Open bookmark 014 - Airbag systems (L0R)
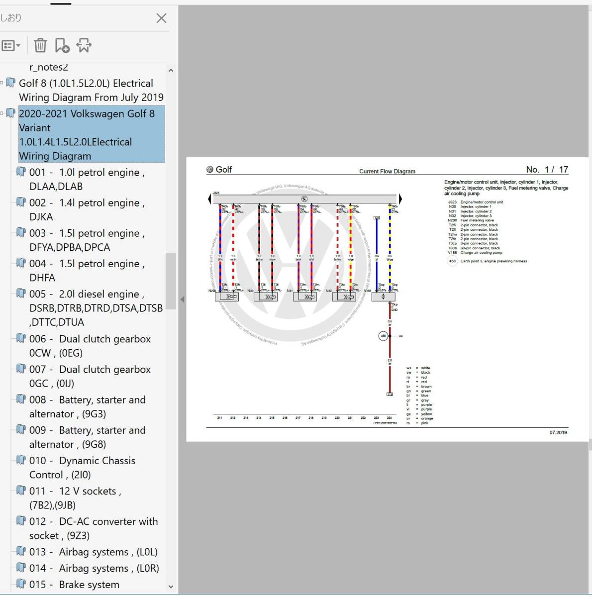Viewport: 592px width, 597px height. (x=94, y=568)
